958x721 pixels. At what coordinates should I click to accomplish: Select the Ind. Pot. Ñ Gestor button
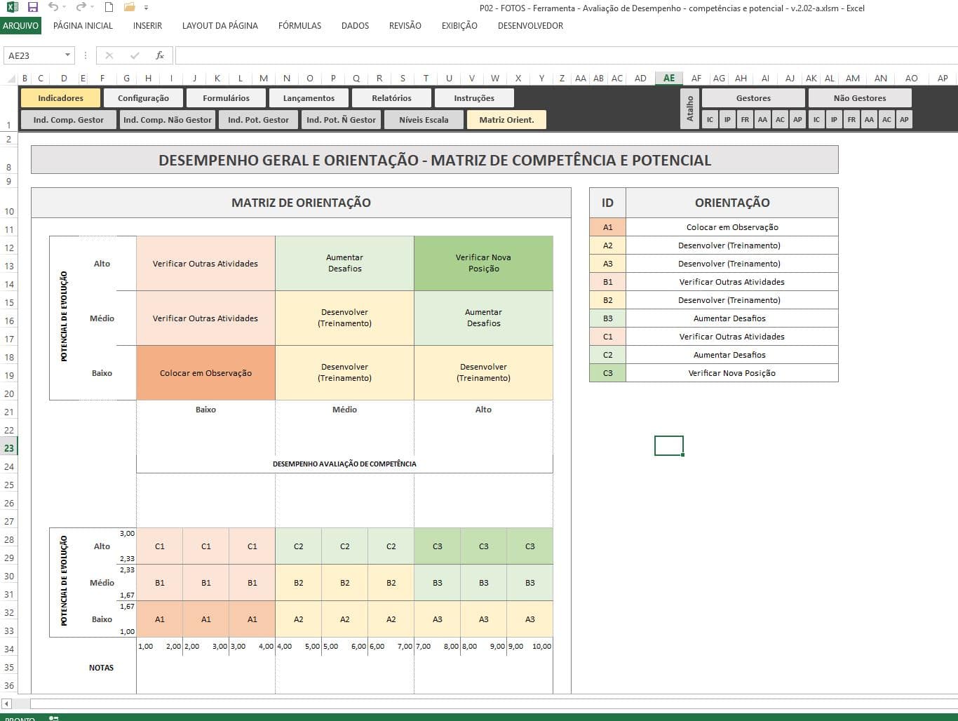point(341,120)
